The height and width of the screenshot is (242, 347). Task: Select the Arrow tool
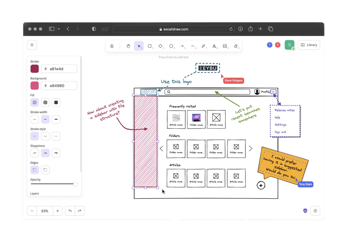182,46
